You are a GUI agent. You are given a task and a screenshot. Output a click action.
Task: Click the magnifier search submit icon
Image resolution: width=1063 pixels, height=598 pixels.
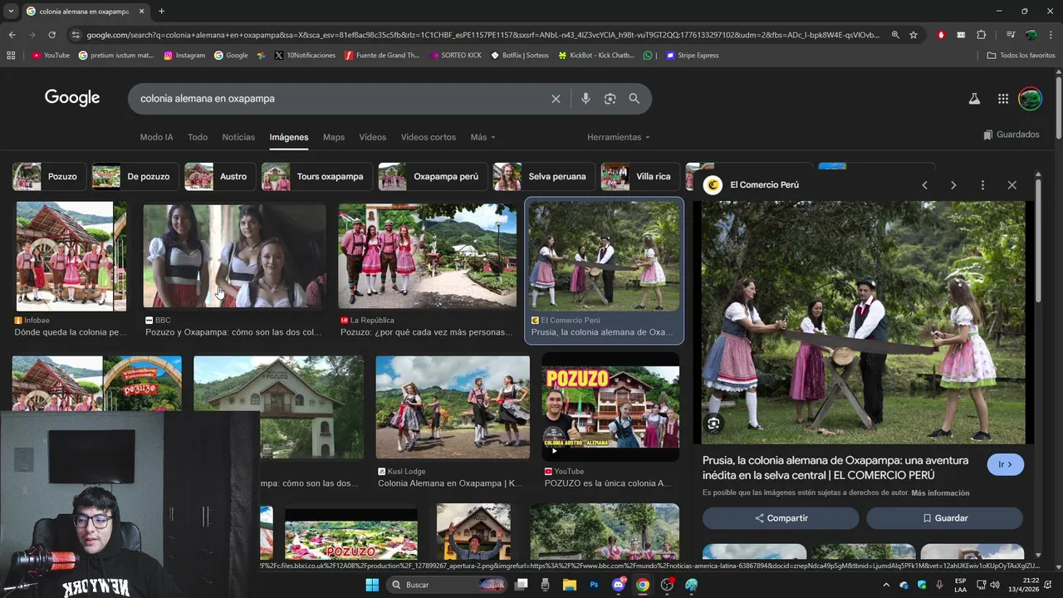(x=634, y=99)
